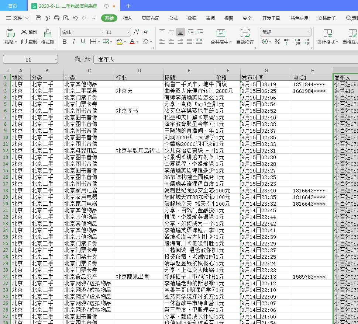Toggle bold formatting
Image resolution: width=358 pixels, height=324 pixels.
click(64, 42)
